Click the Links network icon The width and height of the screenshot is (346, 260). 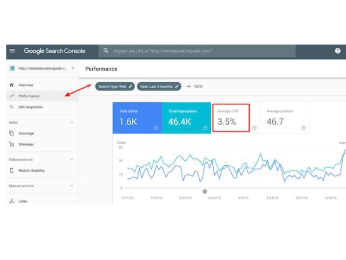click(12, 201)
